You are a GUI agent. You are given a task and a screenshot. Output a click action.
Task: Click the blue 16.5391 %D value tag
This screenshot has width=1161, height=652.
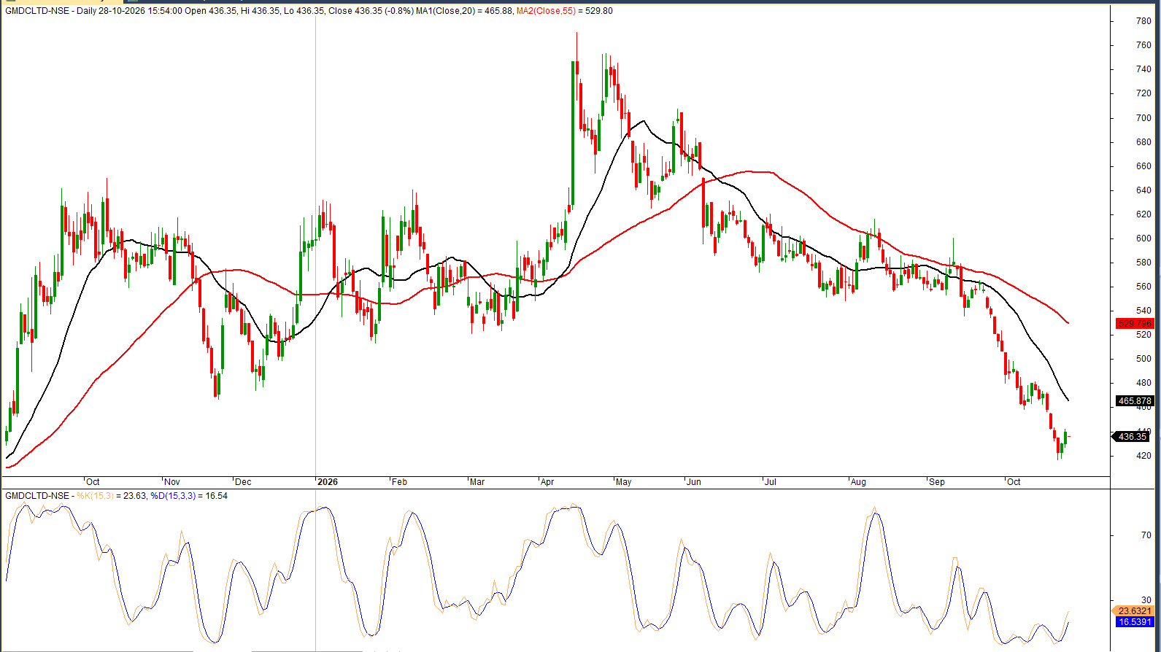tap(1135, 622)
